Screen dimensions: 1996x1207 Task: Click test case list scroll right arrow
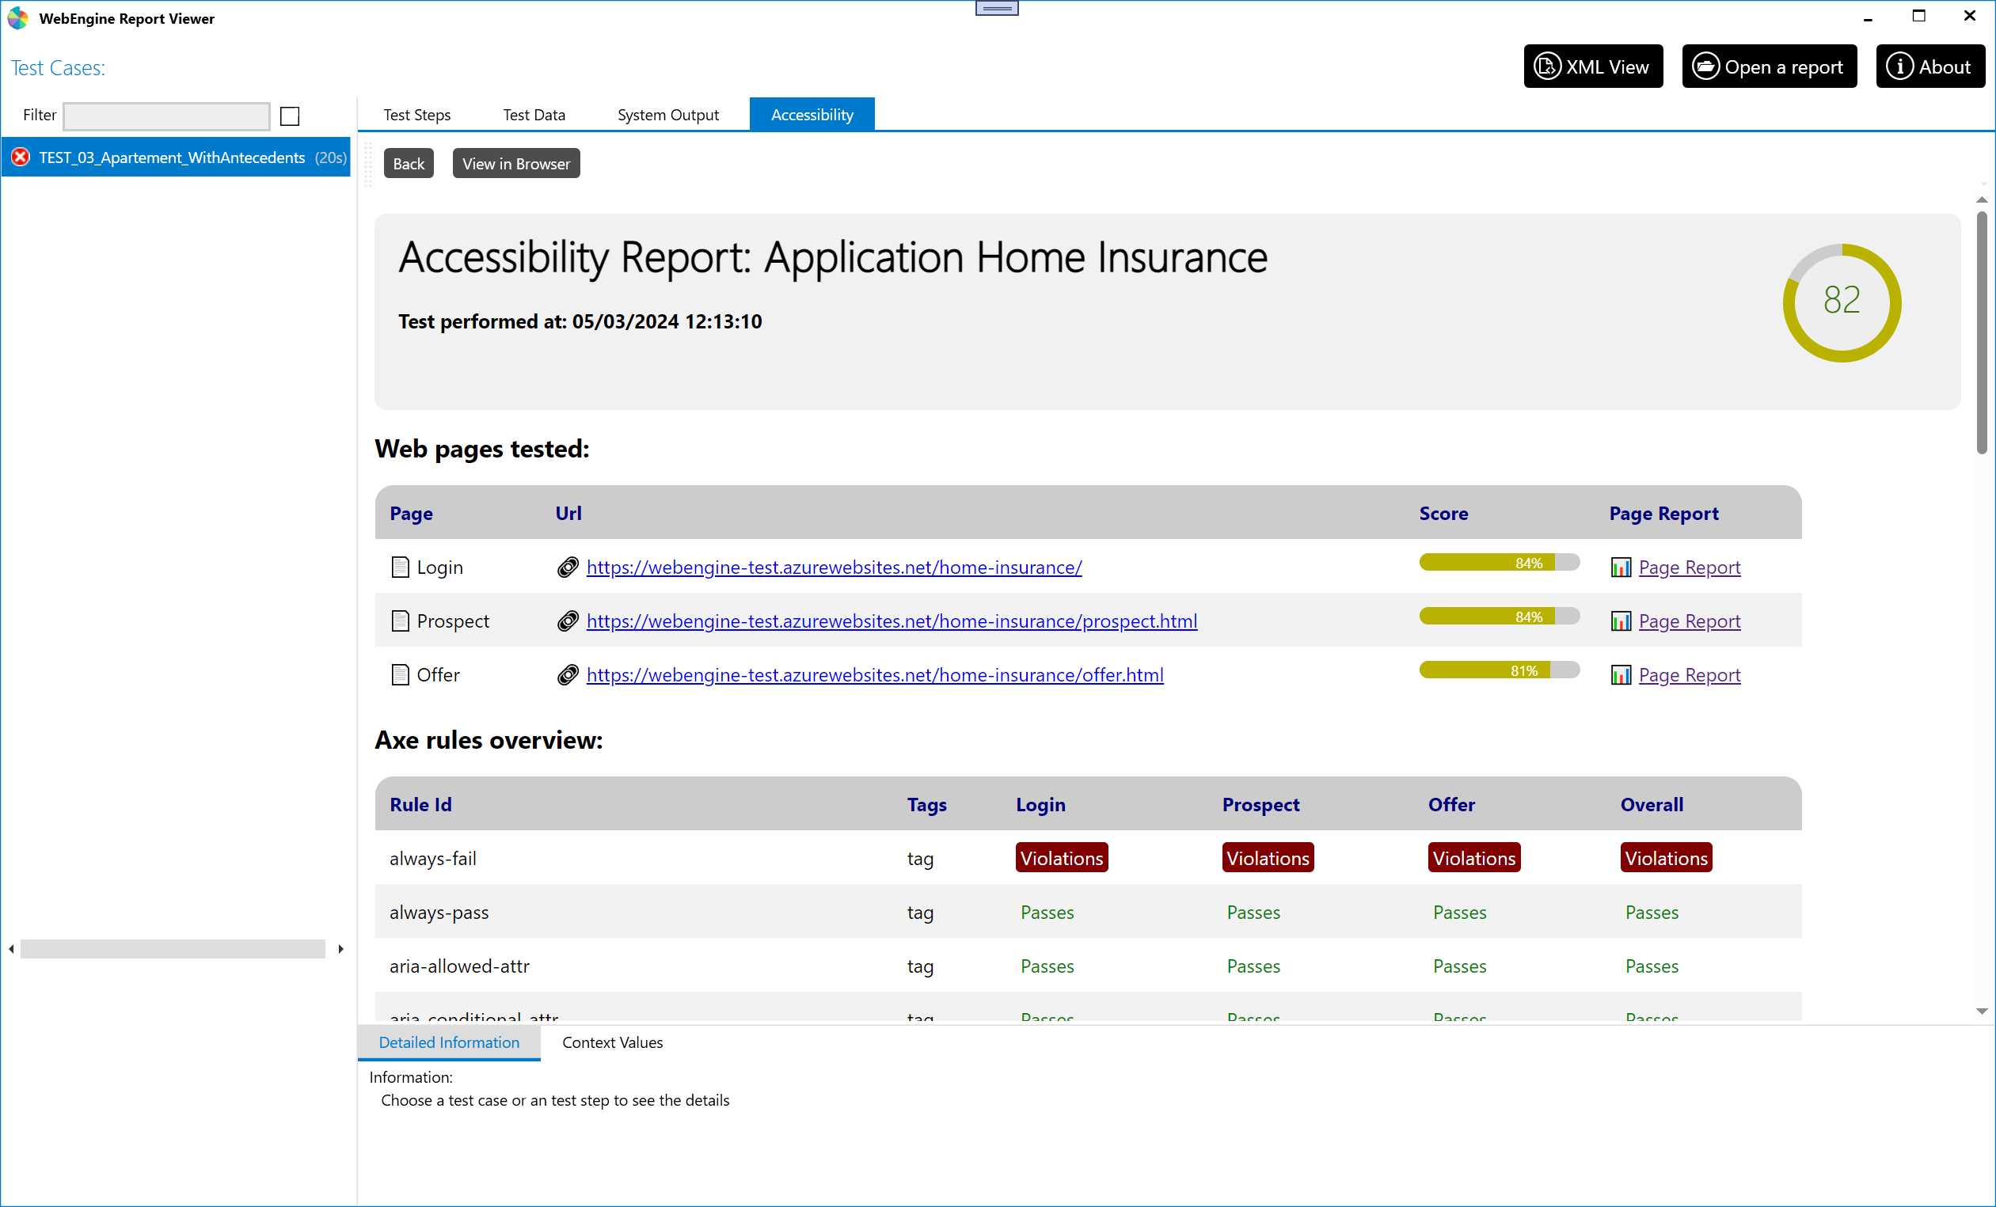click(x=341, y=949)
